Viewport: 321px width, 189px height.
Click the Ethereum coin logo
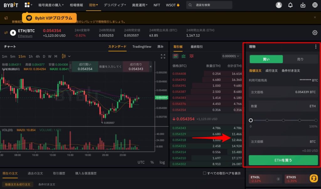[x=13, y=33]
